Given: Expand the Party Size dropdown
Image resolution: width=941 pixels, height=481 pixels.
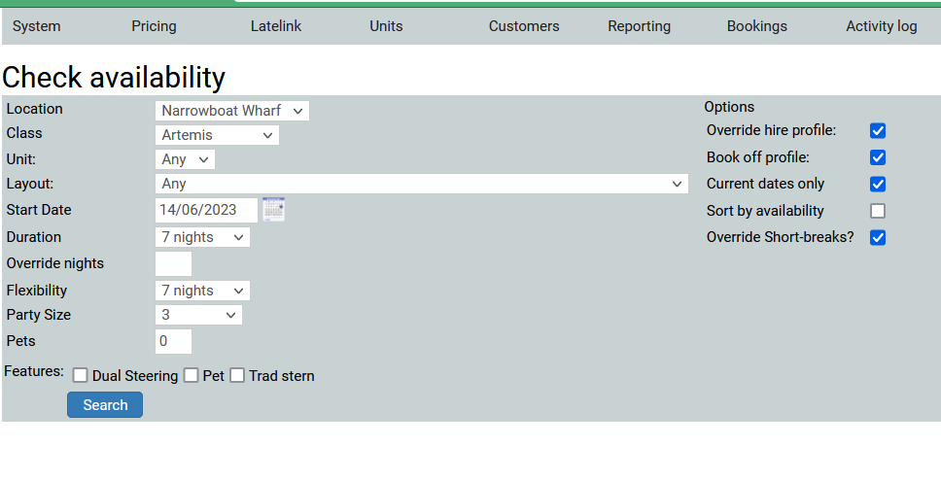Looking at the screenshot, I should click(198, 315).
